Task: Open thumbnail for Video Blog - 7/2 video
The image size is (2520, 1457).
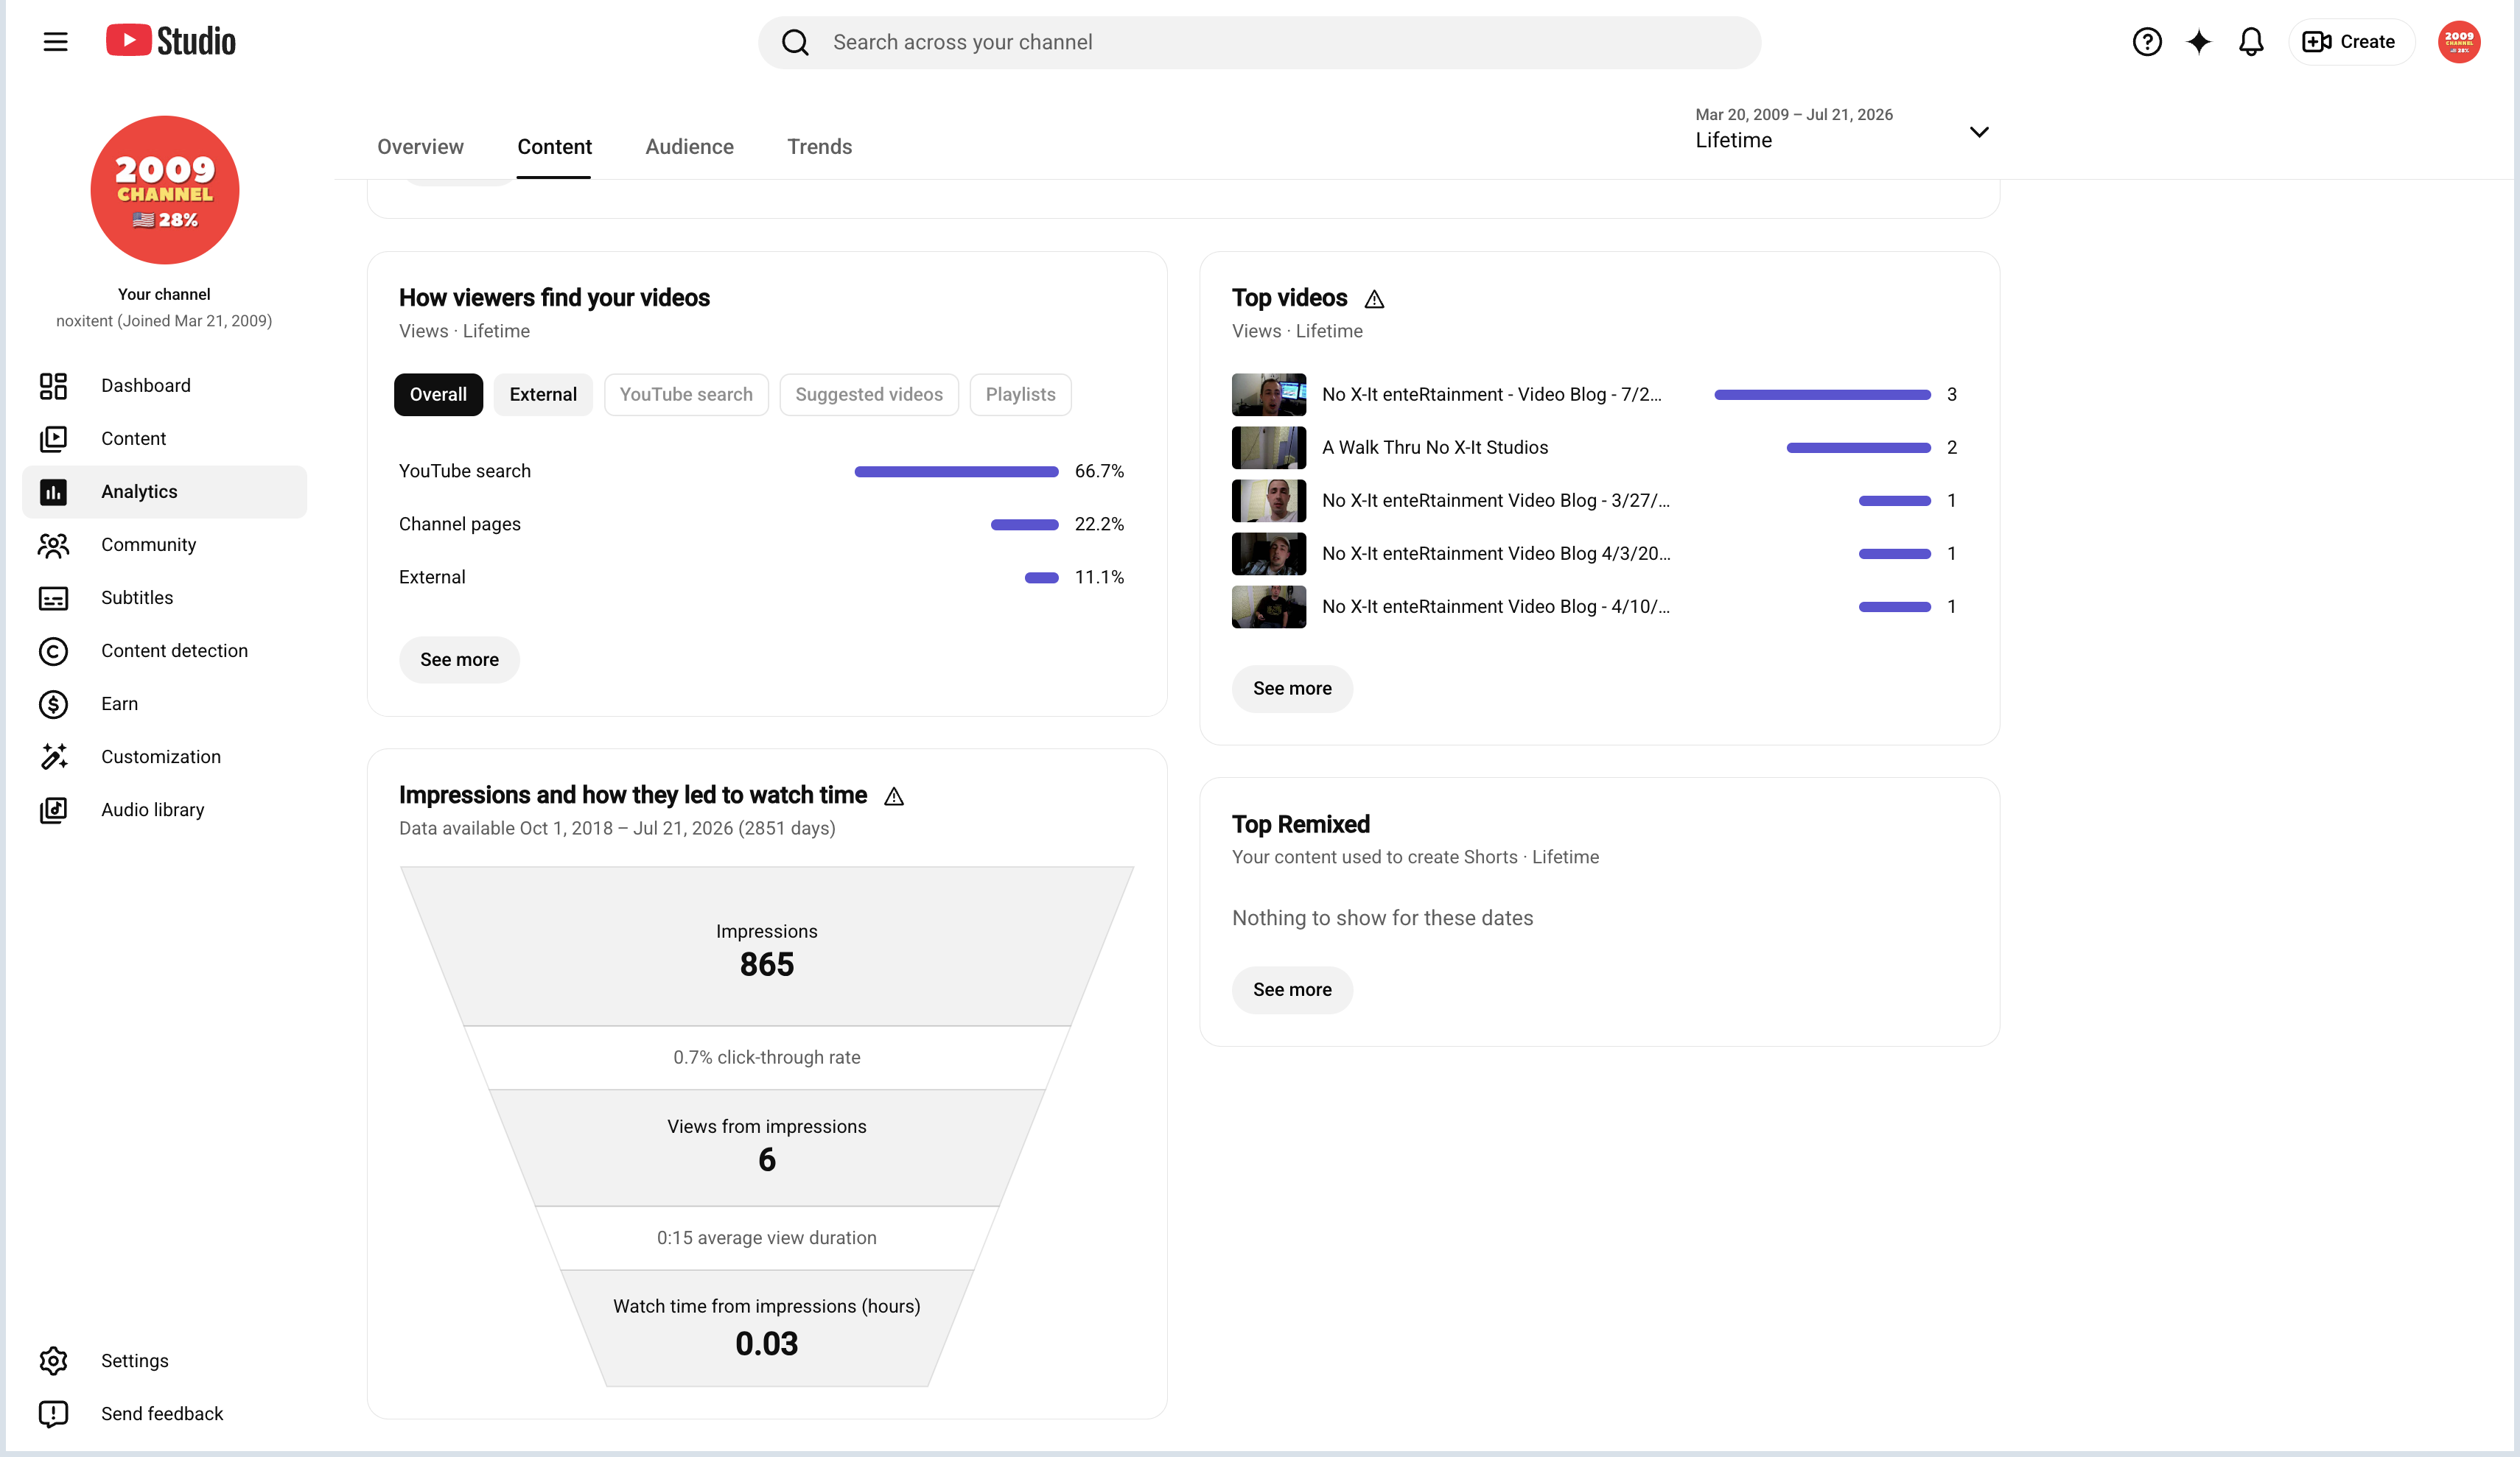Action: click(x=1268, y=395)
